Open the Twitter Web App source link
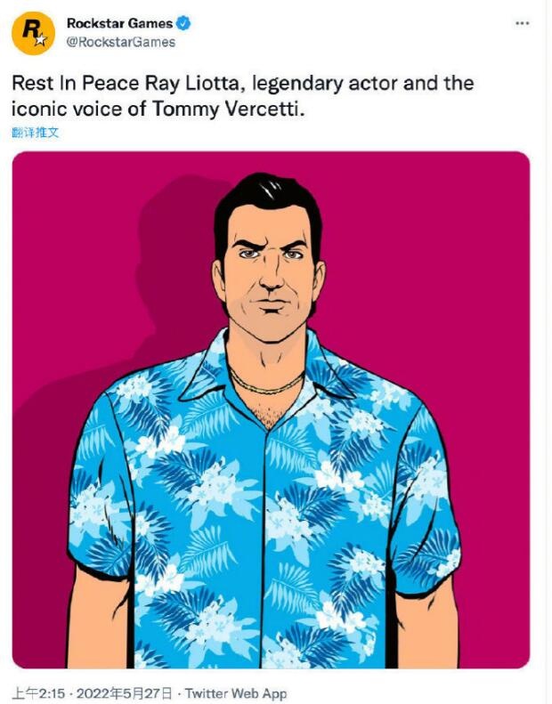Image resolution: width=552 pixels, height=704 pixels. [x=236, y=692]
